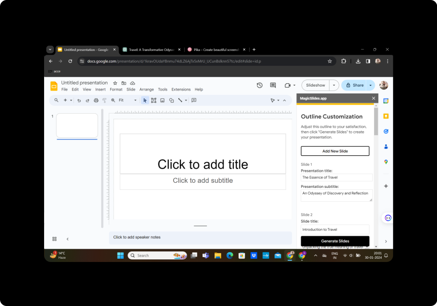The height and width of the screenshot is (306, 437).
Task: Start a video call with camera icon
Action: (x=288, y=85)
